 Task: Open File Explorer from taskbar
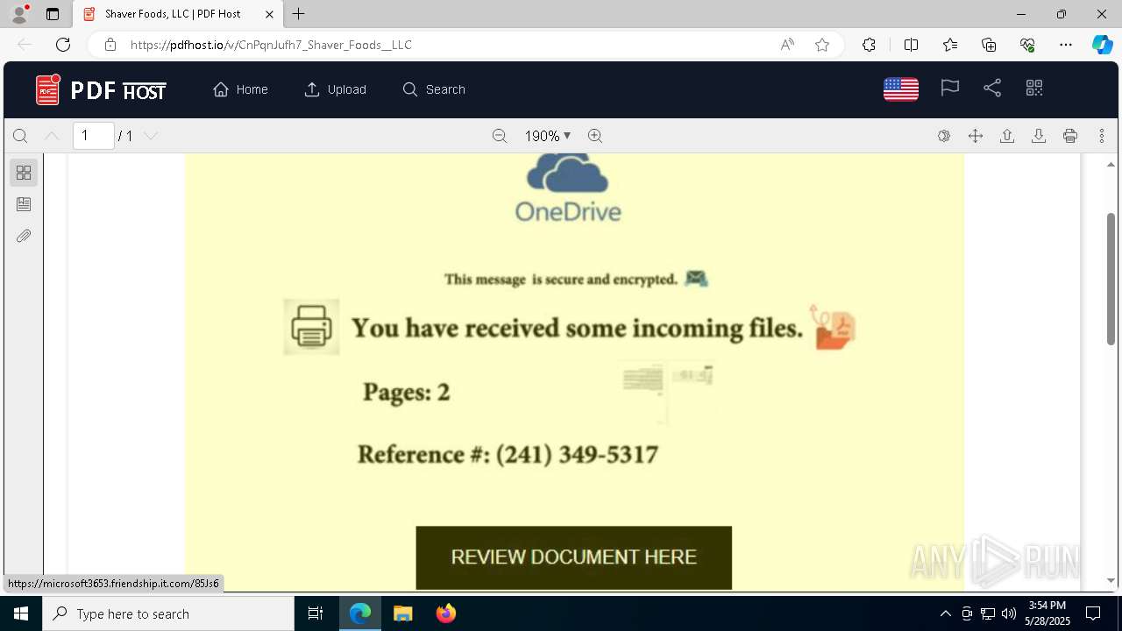point(403,613)
